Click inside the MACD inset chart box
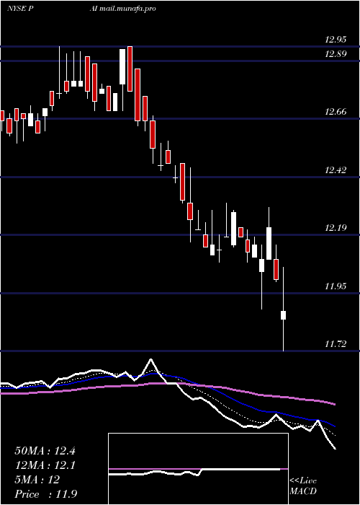 [198, 469]
